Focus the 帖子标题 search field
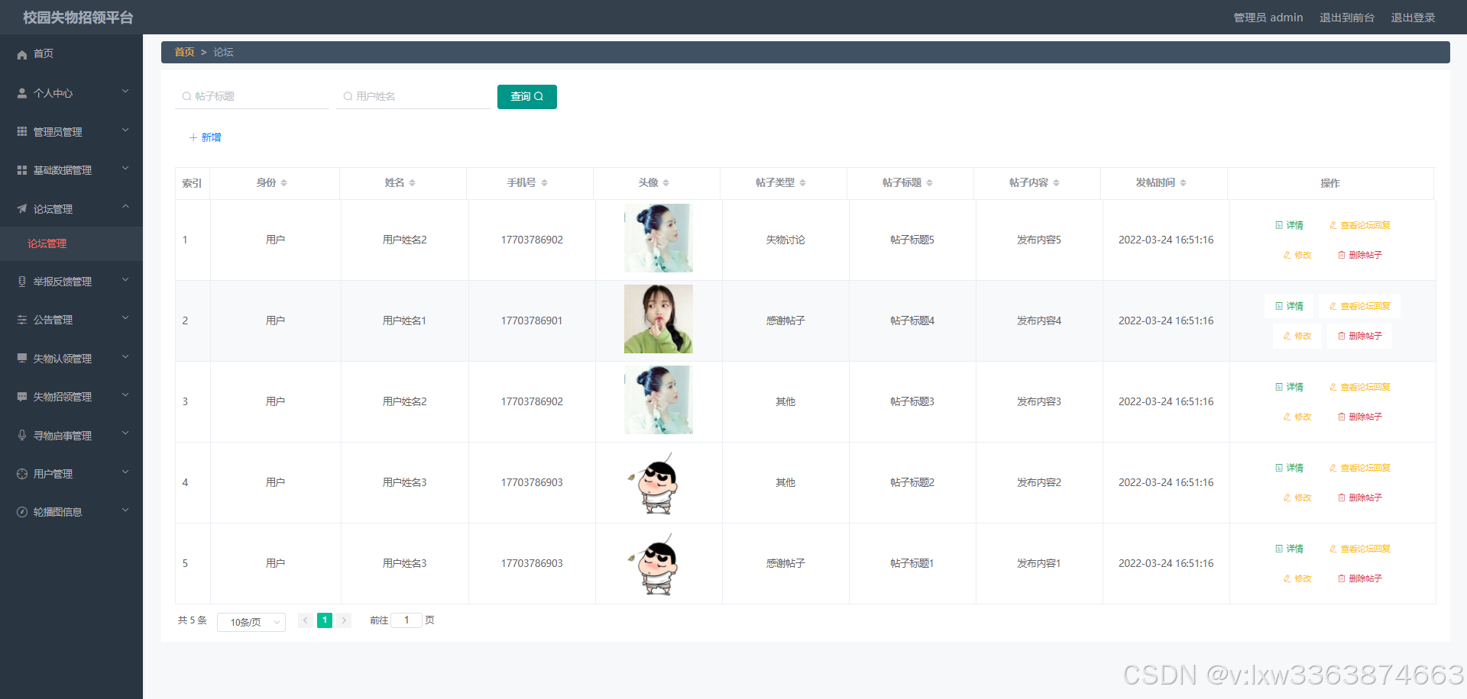Screen dimensions: 1467x699 click(x=252, y=96)
